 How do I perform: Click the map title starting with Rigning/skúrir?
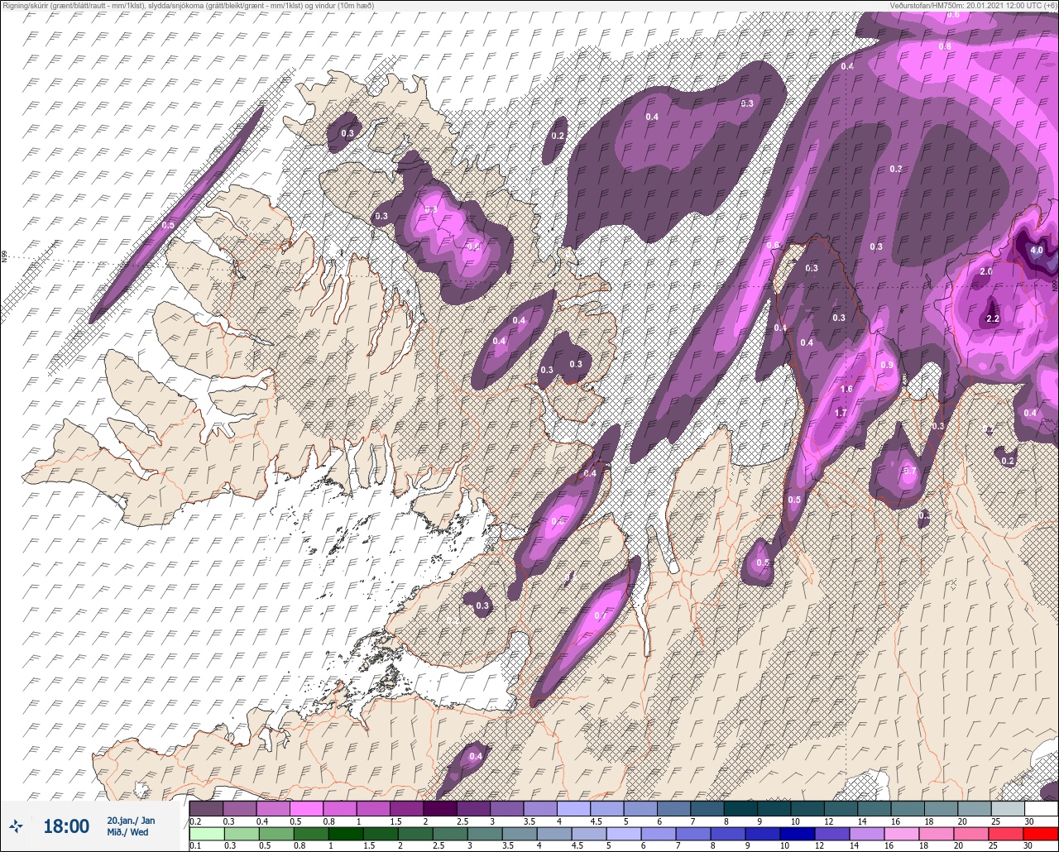(190, 6)
